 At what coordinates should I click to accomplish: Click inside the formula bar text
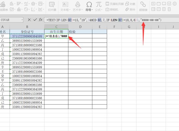coord(104,20)
